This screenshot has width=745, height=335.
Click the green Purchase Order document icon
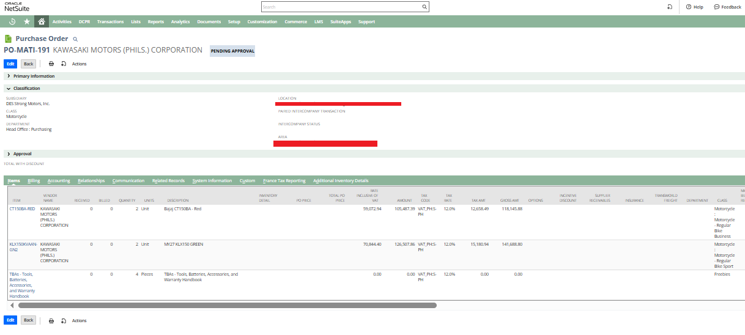(x=9, y=39)
